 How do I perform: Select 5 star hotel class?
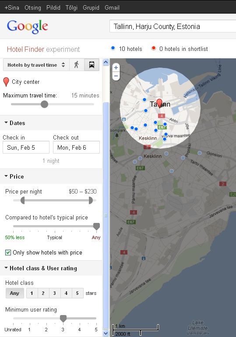(x=77, y=293)
